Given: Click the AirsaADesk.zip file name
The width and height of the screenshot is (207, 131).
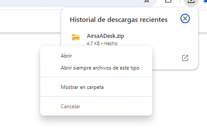Looking at the screenshot, I should click(105, 36).
